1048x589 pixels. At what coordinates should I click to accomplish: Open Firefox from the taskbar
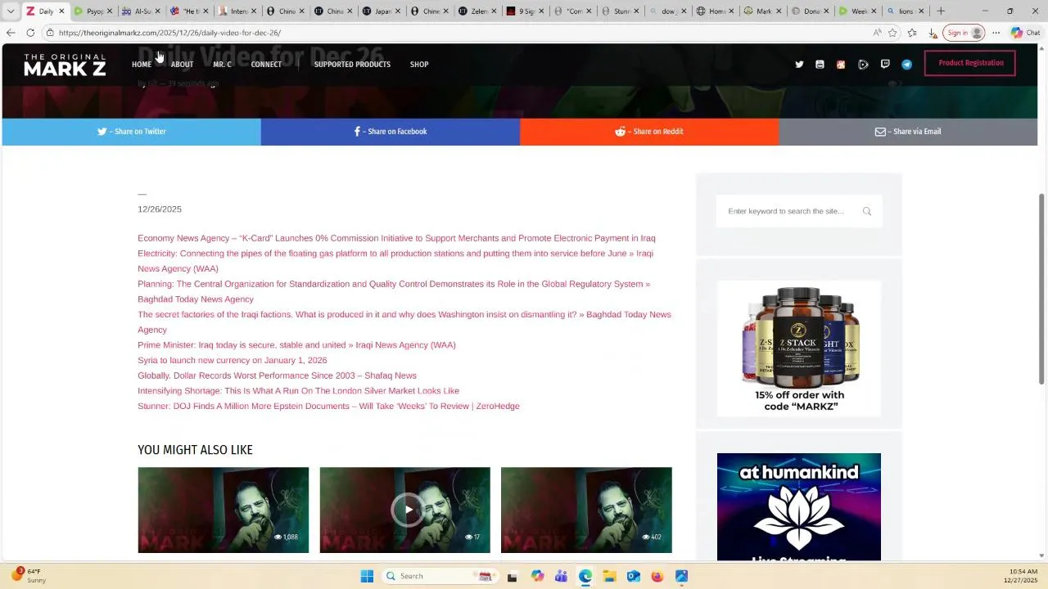click(657, 576)
